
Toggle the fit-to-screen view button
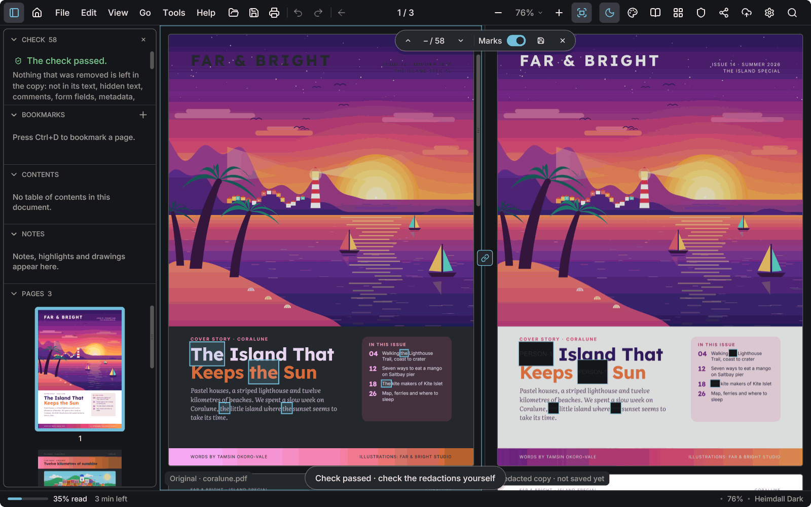tap(582, 13)
